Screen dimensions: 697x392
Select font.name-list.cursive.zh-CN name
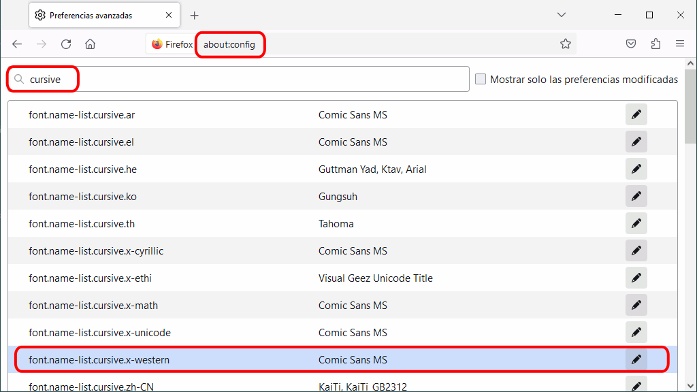click(91, 387)
